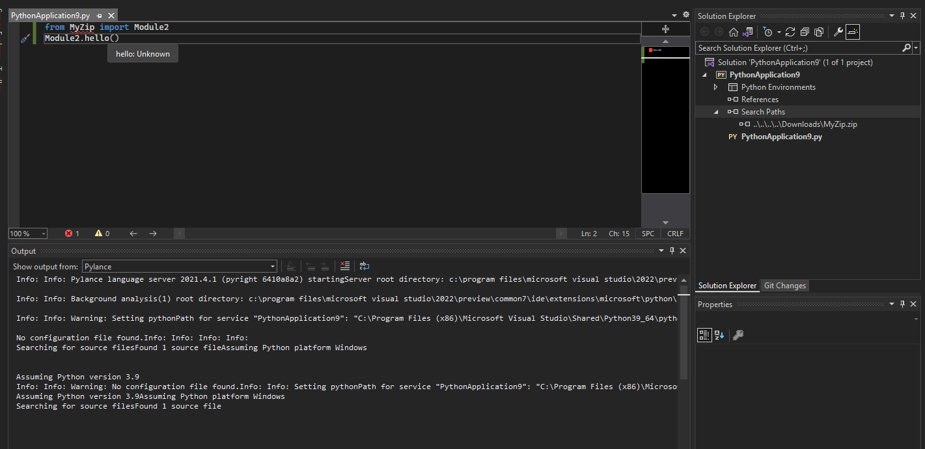The height and width of the screenshot is (449, 925).
Task: Click Collapse All icon in Solution Explorer
Action: click(x=805, y=32)
